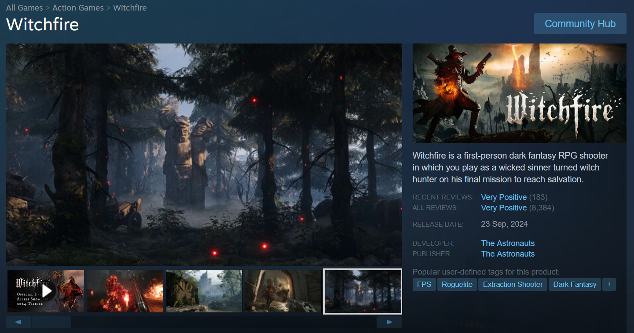
Task: Open developer The Astronauts link
Action: click(508, 243)
